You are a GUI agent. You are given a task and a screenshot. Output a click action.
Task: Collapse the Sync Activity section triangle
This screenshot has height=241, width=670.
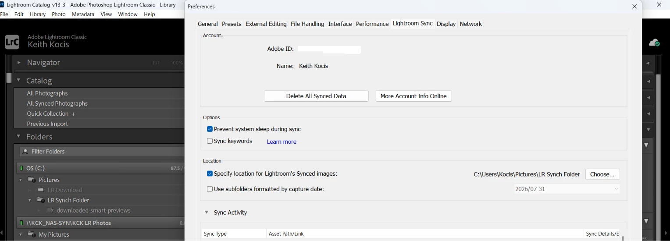[x=206, y=212]
